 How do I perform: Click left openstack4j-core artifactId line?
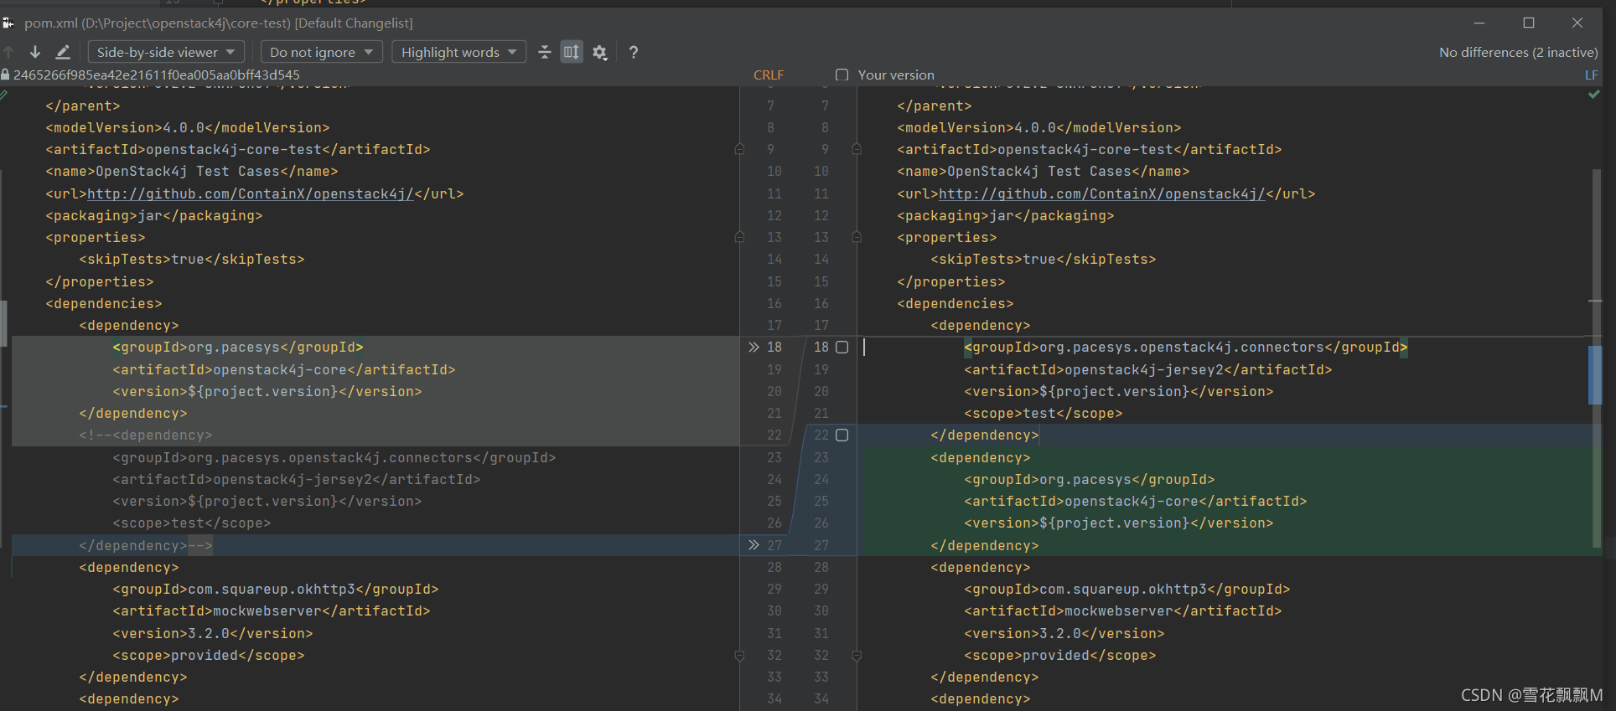284,369
